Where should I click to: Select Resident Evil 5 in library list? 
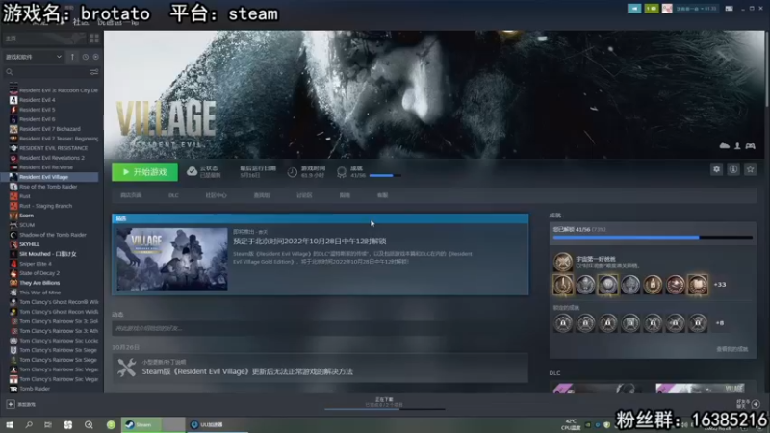coord(38,110)
